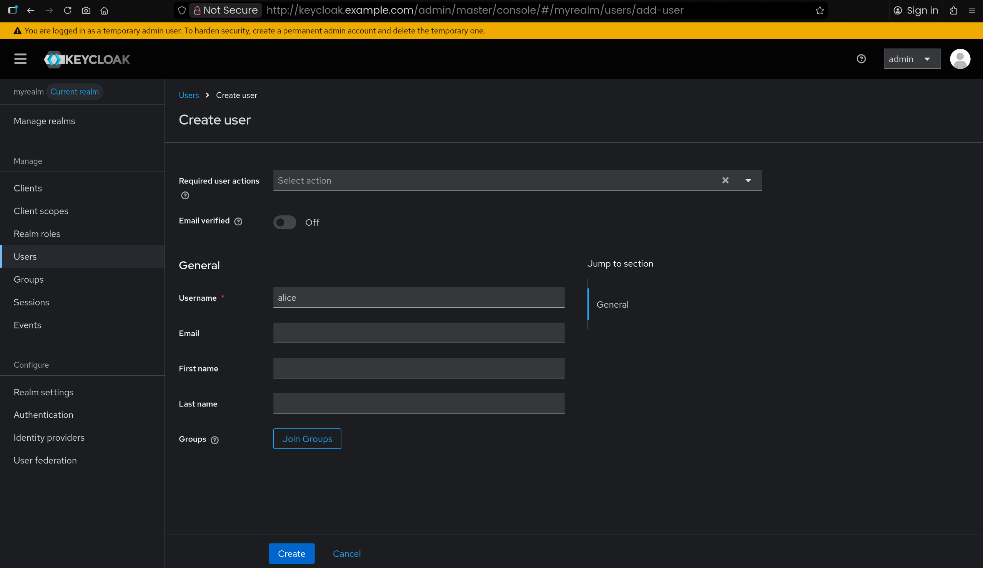Expand the Required user actions dropdown arrow

click(748, 180)
